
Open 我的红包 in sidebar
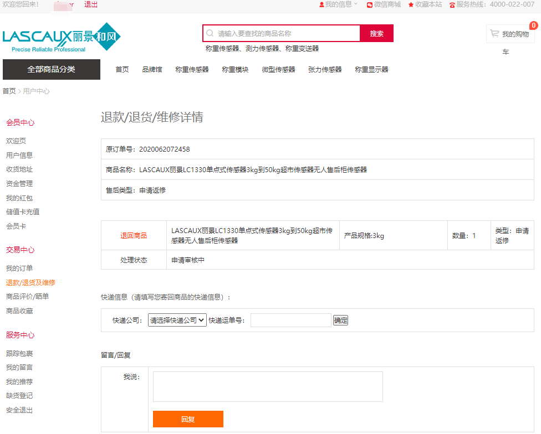point(19,198)
